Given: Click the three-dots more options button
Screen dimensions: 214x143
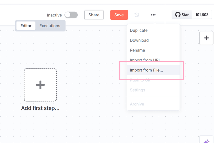Looking at the screenshot, I should (x=153, y=15).
